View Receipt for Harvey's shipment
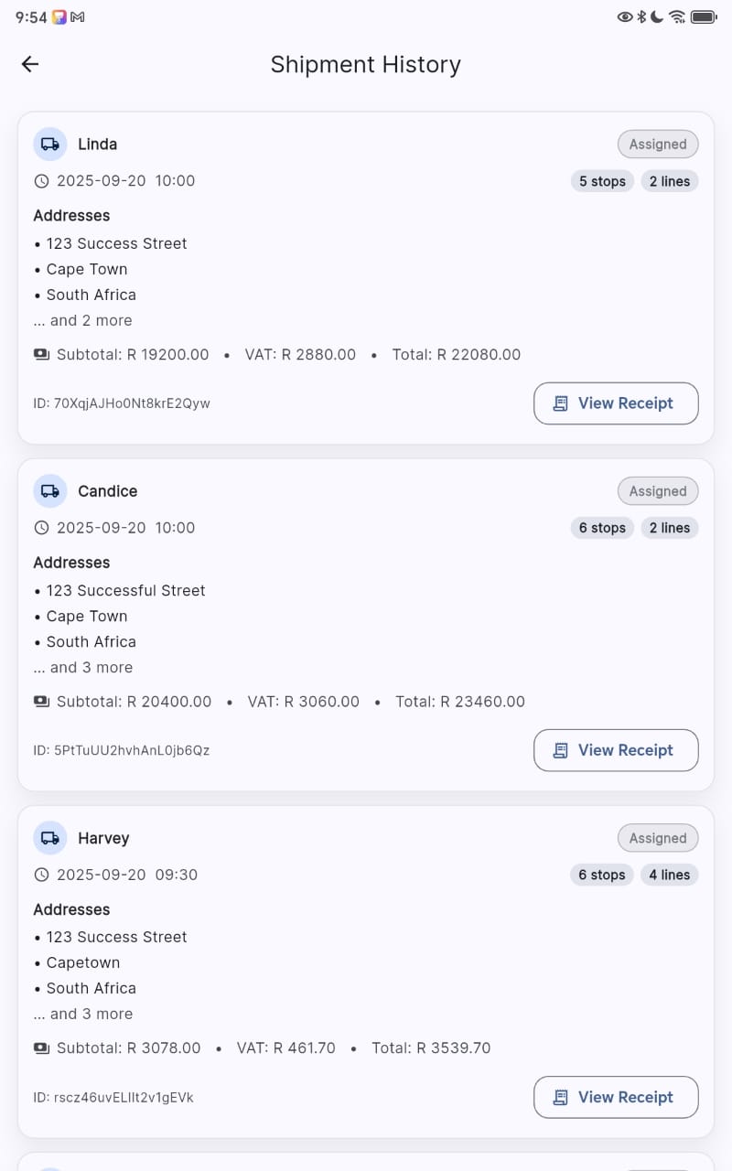Viewport: 732px width, 1171px height. (616, 1097)
